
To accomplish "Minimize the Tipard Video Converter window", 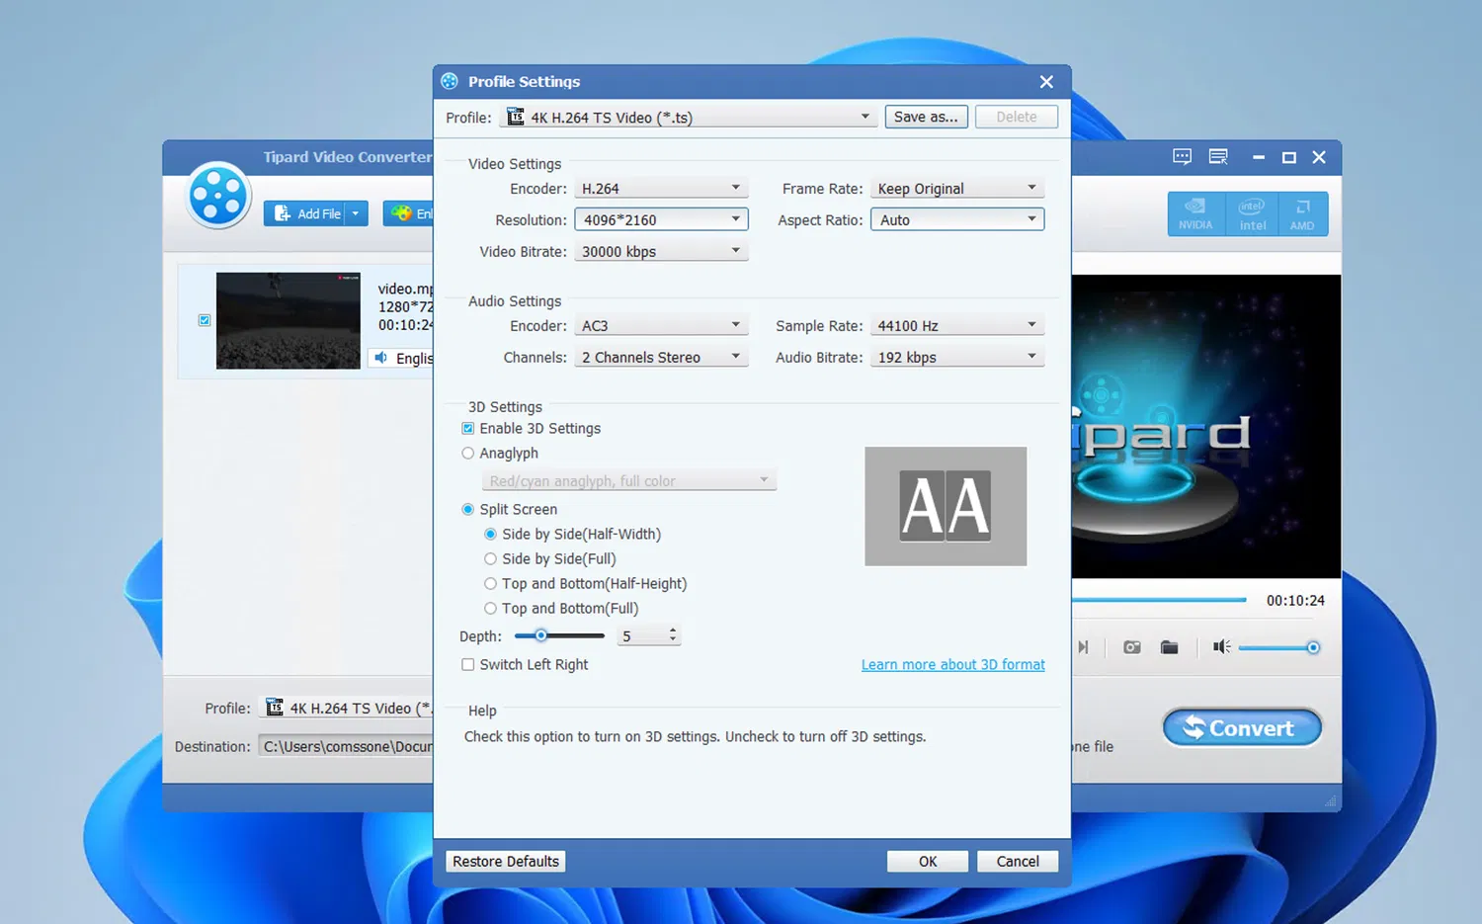I will point(1258,157).
